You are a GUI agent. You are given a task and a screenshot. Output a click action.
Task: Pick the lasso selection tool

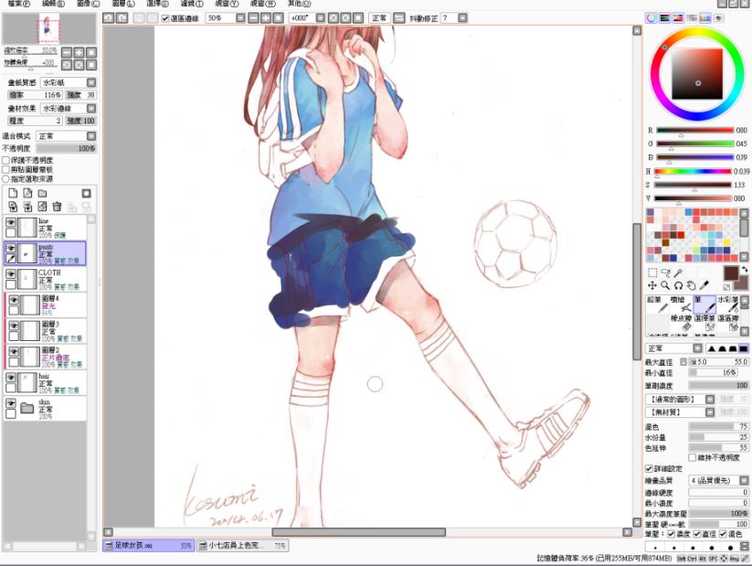665,272
